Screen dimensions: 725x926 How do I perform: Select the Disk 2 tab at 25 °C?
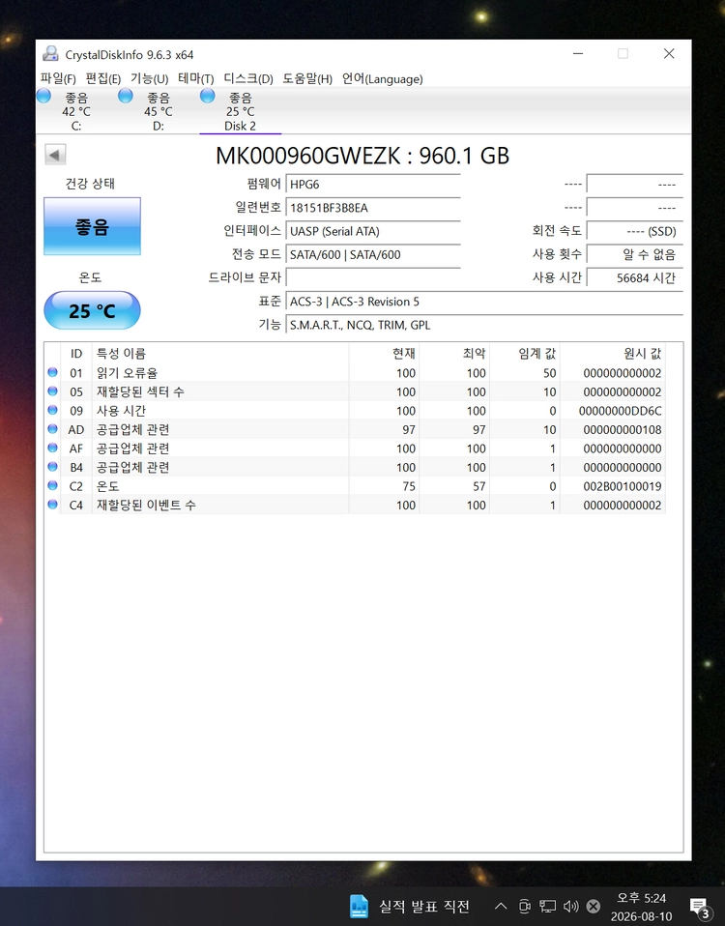click(241, 111)
